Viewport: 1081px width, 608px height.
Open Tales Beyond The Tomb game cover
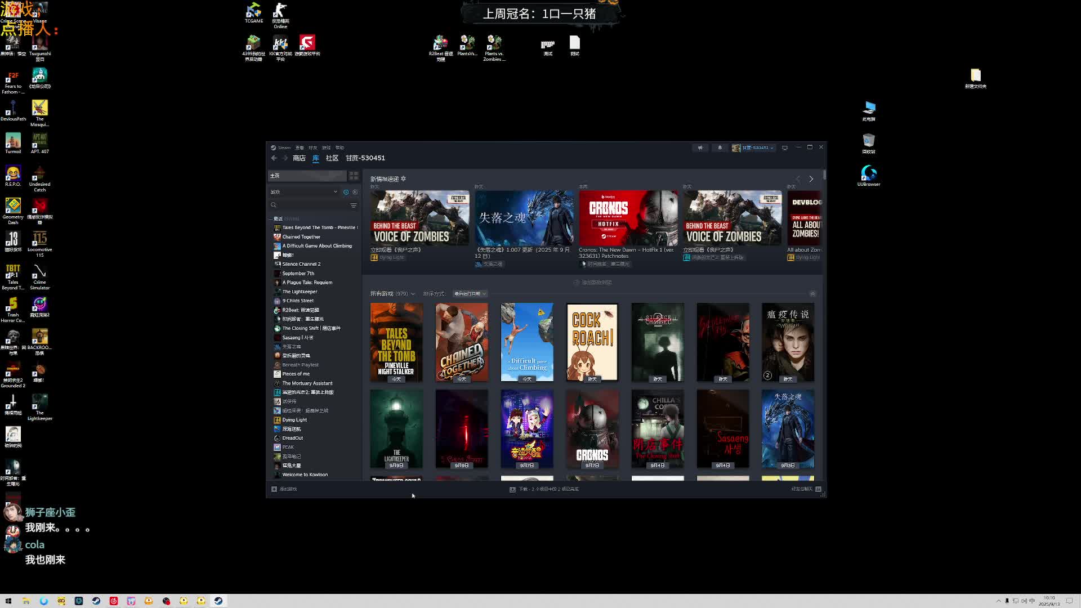396,342
